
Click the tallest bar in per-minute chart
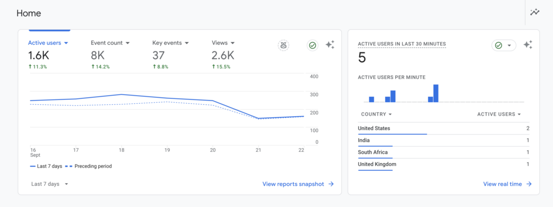click(436, 94)
